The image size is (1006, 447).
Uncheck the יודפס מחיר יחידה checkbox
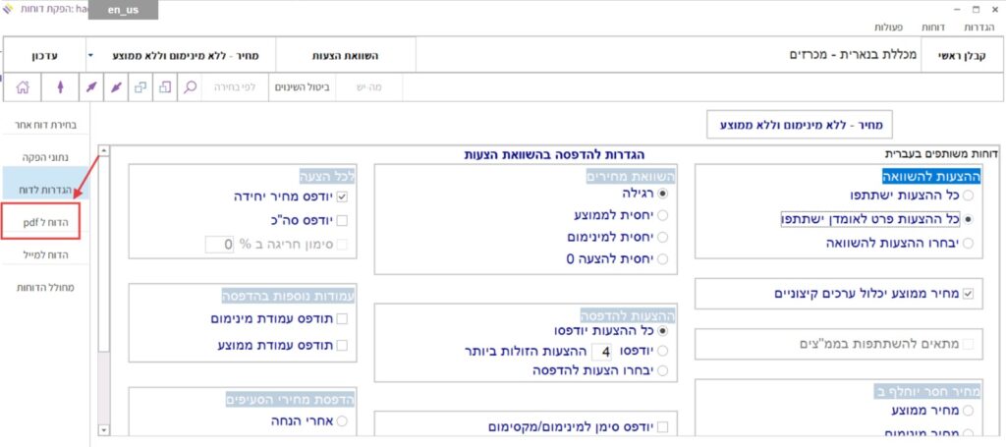tap(342, 196)
